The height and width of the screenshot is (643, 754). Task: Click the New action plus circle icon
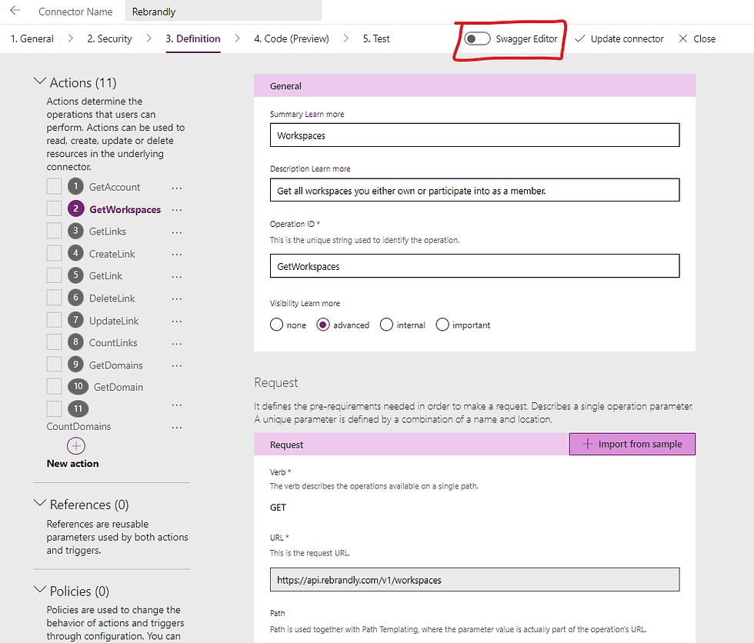tap(76, 446)
